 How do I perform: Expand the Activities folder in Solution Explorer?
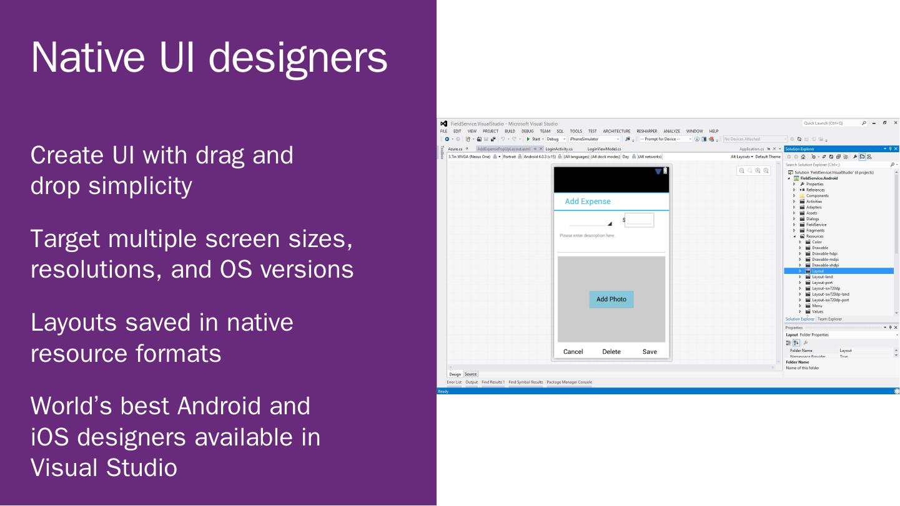(794, 202)
